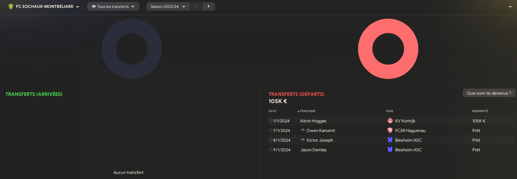This screenshot has height=179, width=517.
Task: Open Biesheim ASC from Jason Demba's row
Action: click(x=408, y=150)
